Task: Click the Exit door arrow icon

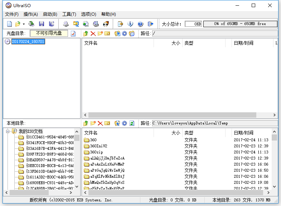Action: pyautogui.click(x=150, y=24)
